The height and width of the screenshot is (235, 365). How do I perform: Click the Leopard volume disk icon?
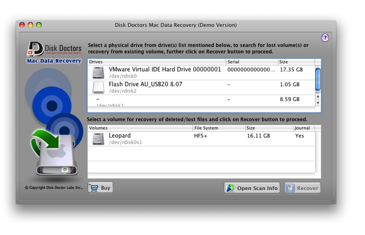98,139
